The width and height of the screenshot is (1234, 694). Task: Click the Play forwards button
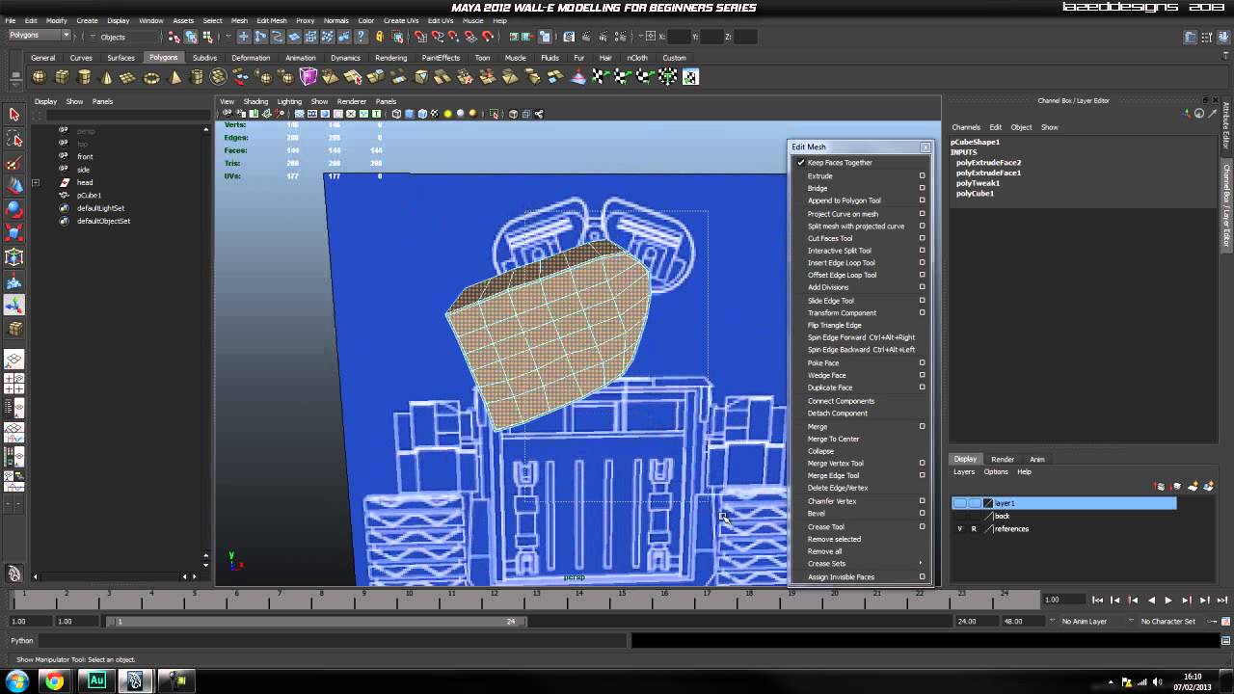tap(1168, 601)
